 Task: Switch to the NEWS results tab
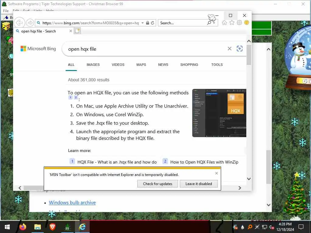(x=163, y=65)
